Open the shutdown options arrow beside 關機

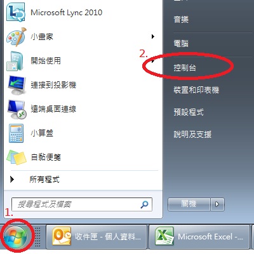coord(217,204)
